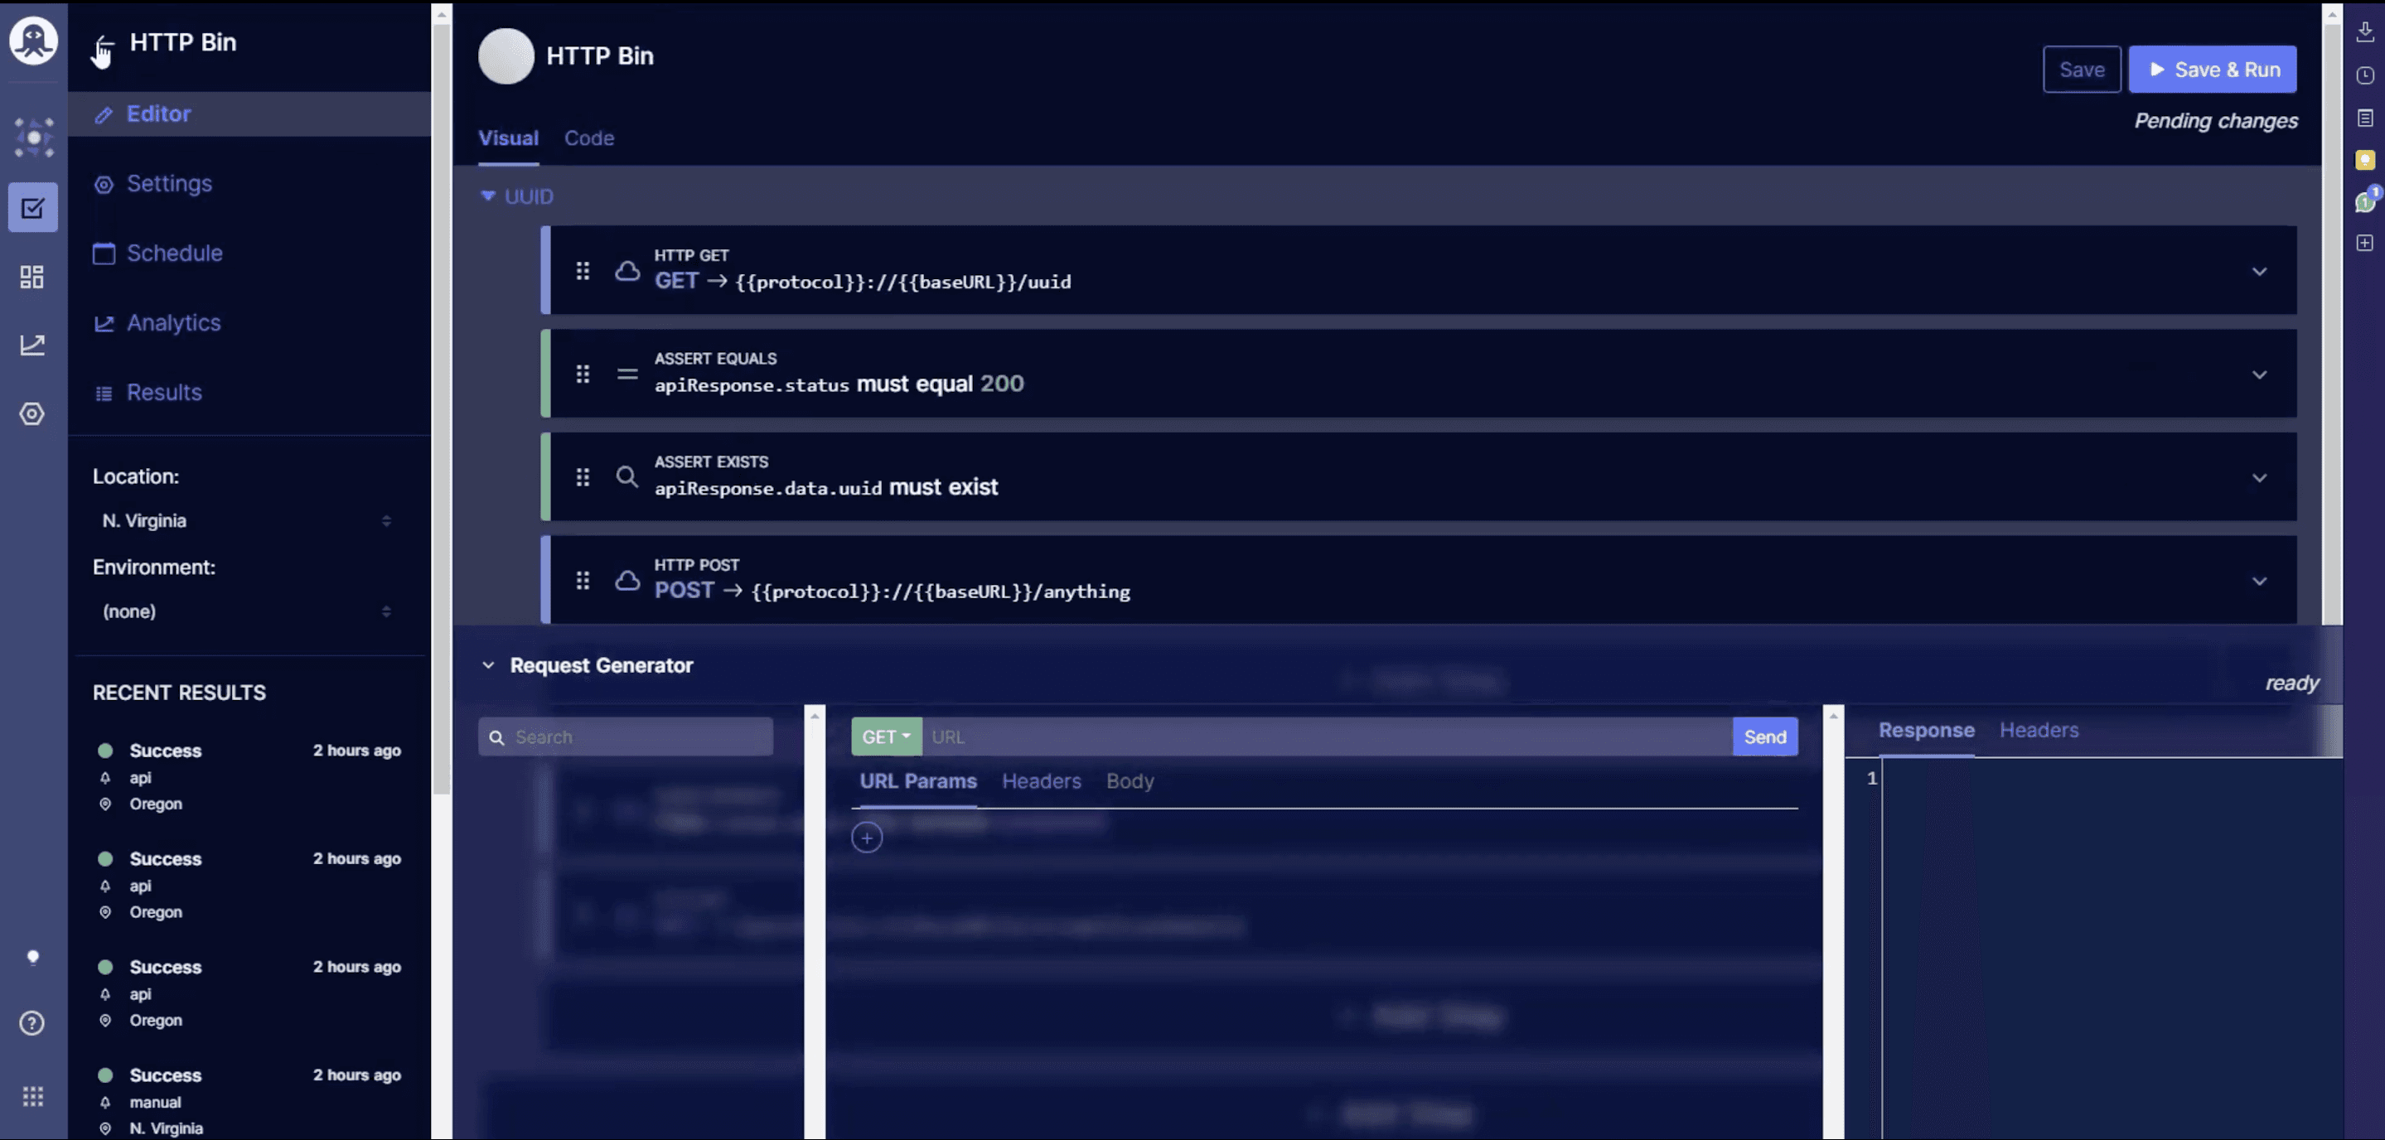The width and height of the screenshot is (2385, 1140).
Task: Open the gear icon in left rail
Action: [32, 413]
